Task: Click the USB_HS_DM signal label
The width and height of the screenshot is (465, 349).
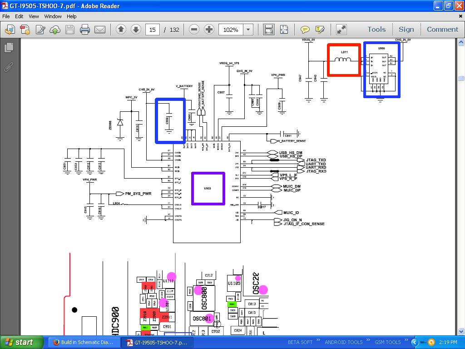Action: pyautogui.click(x=291, y=153)
